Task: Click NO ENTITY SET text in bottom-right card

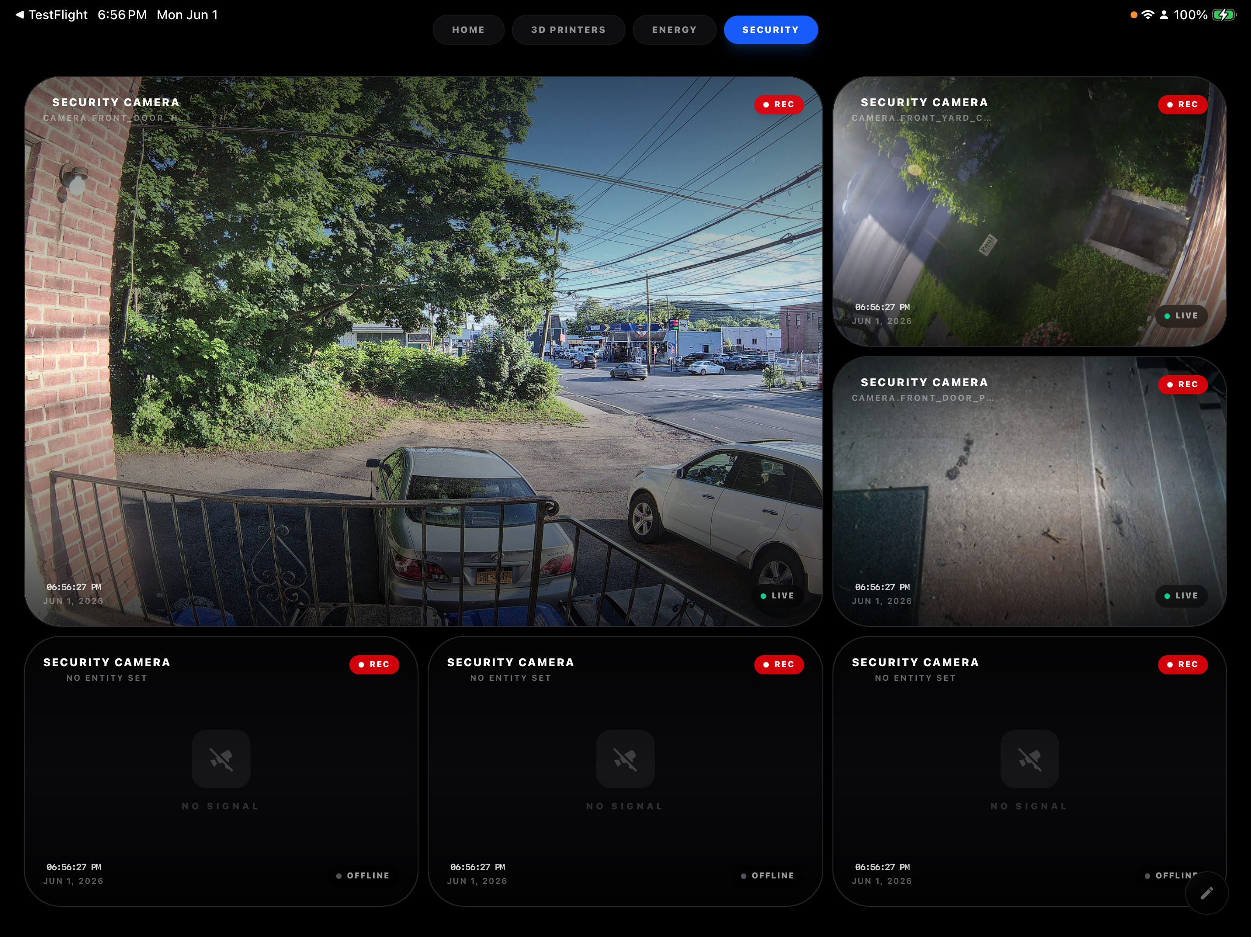Action: tap(915, 678)
